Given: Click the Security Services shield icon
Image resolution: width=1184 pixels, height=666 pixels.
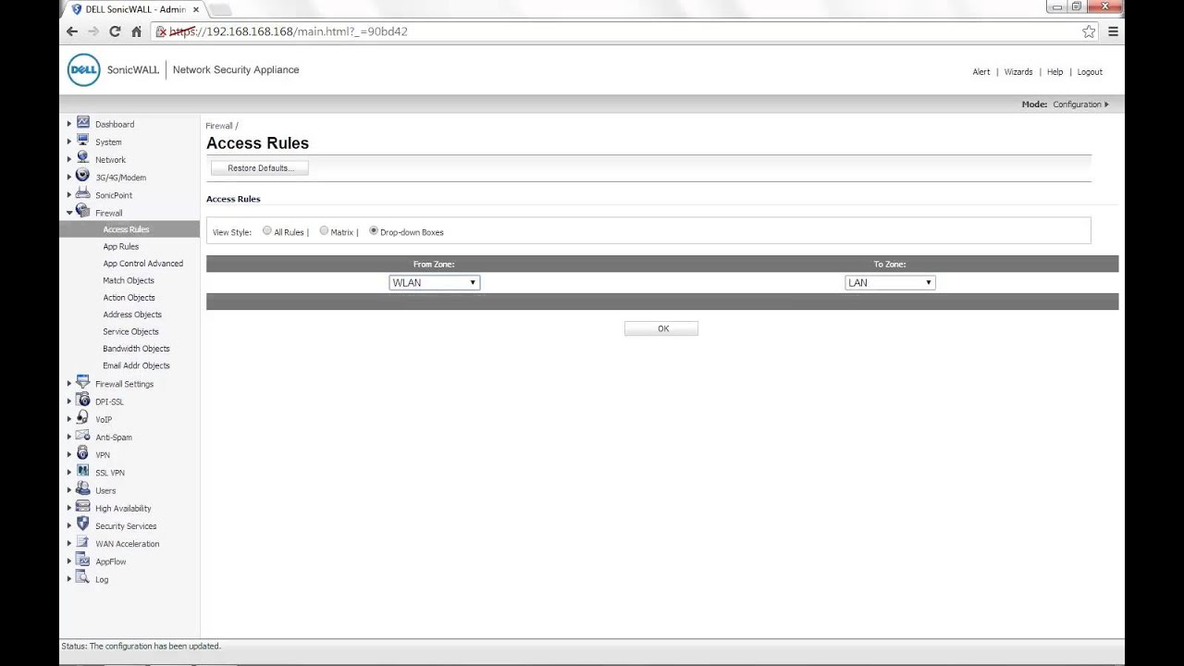Looking at the screenshot, I should 83,524.
